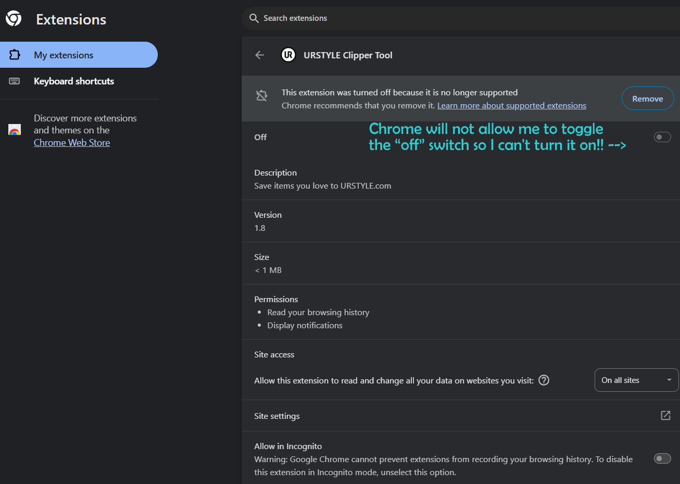
Task: Click the keyboard icon beside Keyboard shortcuts
Action: (x=15, y=81)
